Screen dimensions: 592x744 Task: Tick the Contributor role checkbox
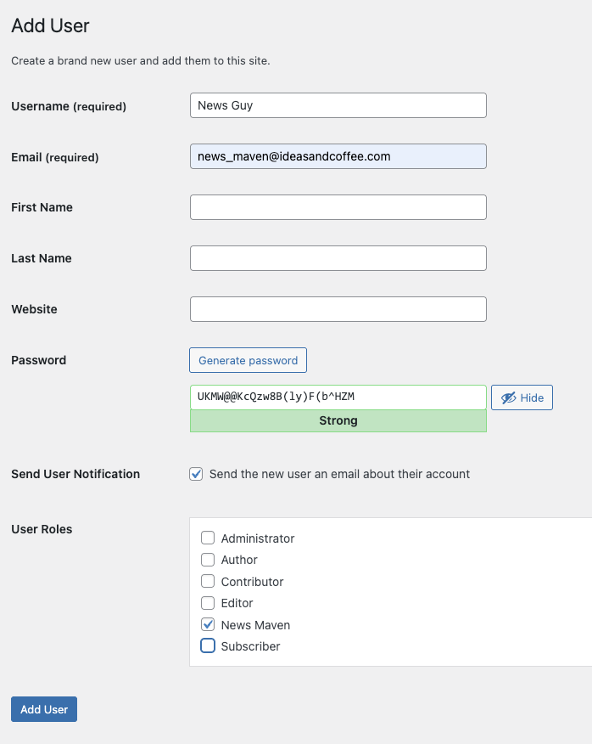[x=208, y=582]
